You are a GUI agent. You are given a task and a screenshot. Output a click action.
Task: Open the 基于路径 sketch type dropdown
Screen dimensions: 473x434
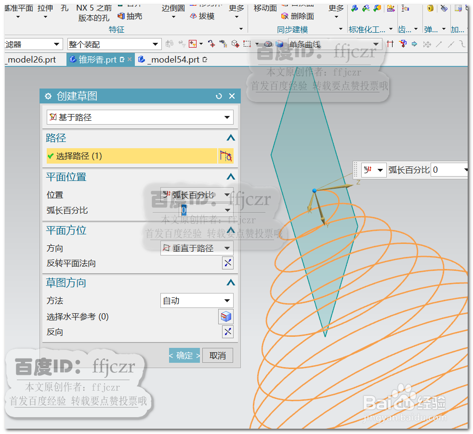click(140, 117)
